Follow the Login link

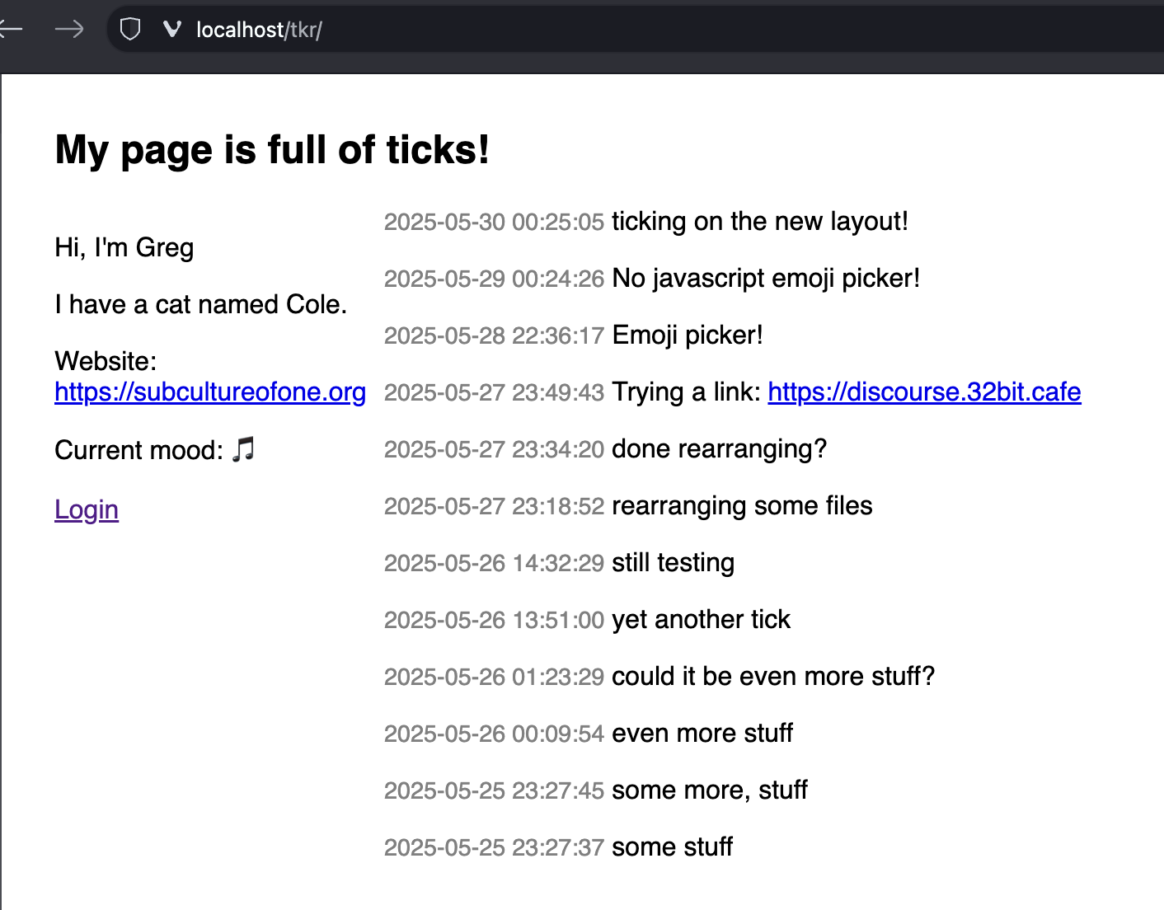87,509
